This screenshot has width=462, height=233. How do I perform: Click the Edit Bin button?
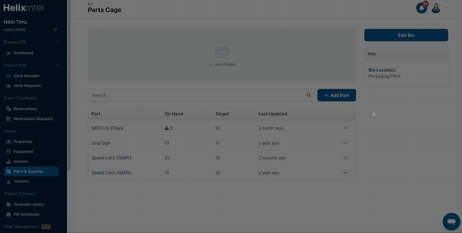pos(406,35)
